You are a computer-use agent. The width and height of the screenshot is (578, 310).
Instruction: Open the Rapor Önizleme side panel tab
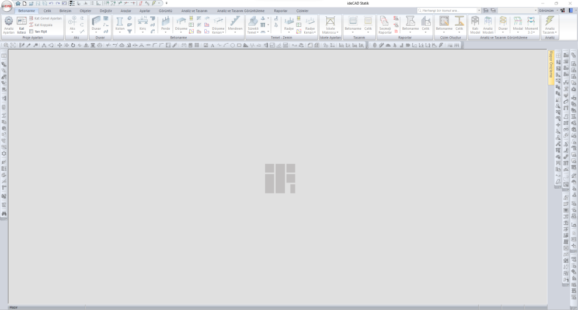[x=551, y=67]
